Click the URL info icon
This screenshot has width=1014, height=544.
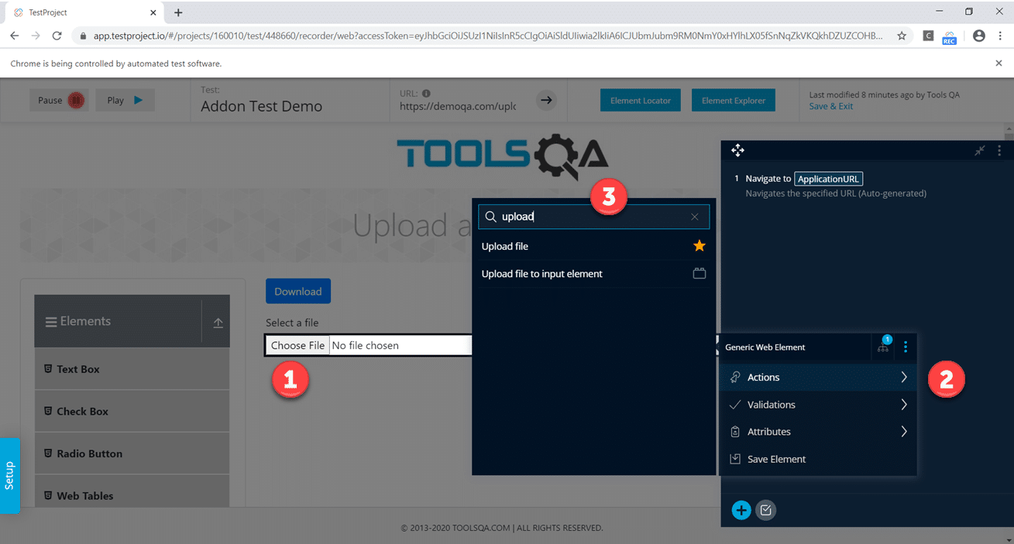point(426,94)
